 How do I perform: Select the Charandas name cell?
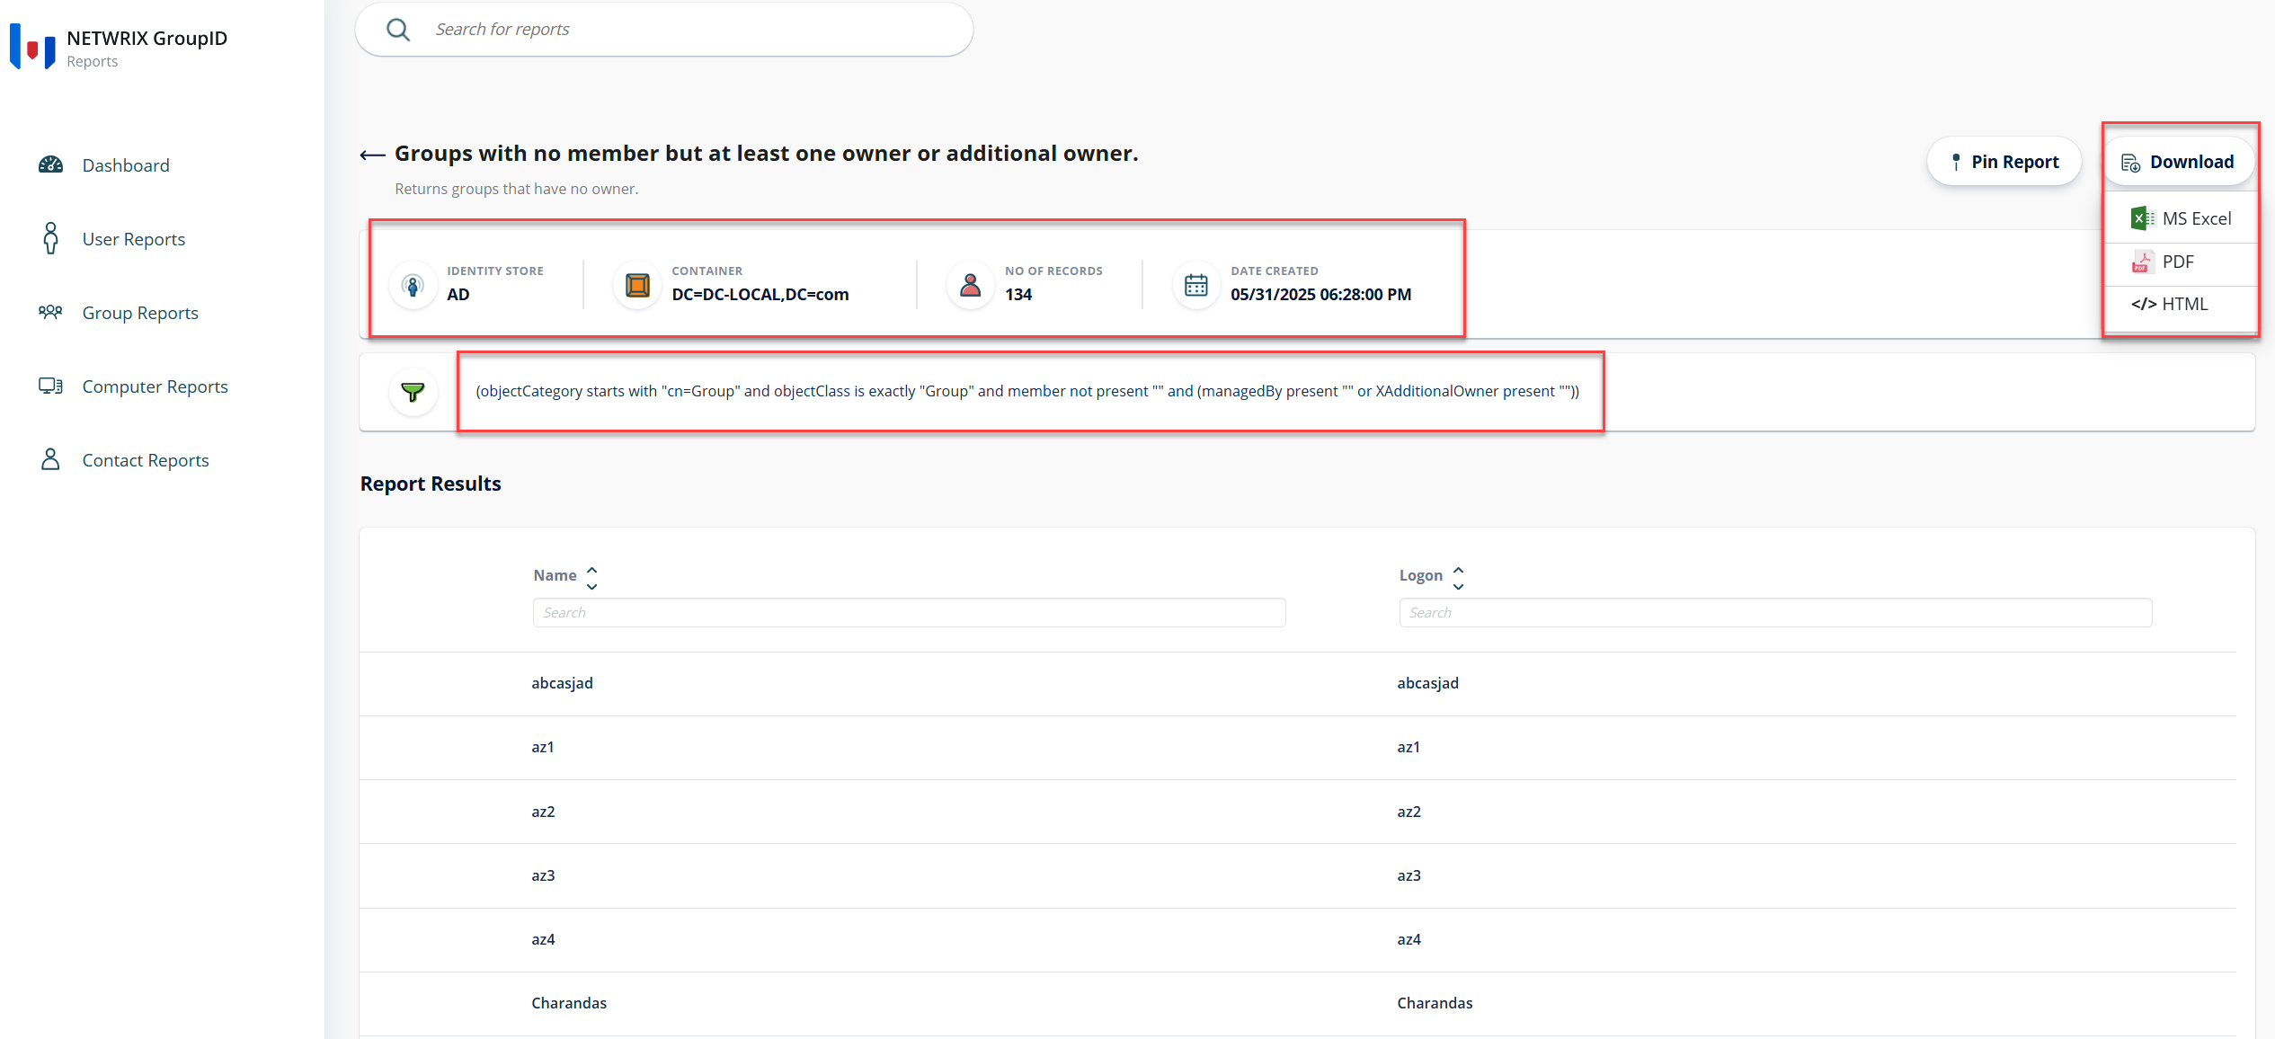click(569, 1003)
